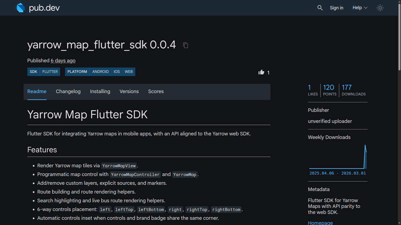Image resolution: width=401 pixels, height=225 pixels.
Task: Copy package name via clipboard icon
Action: tap(185, 45)
